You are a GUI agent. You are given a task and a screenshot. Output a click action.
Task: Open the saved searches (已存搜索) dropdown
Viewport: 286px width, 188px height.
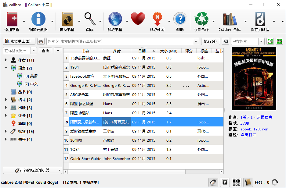point(261,41)
